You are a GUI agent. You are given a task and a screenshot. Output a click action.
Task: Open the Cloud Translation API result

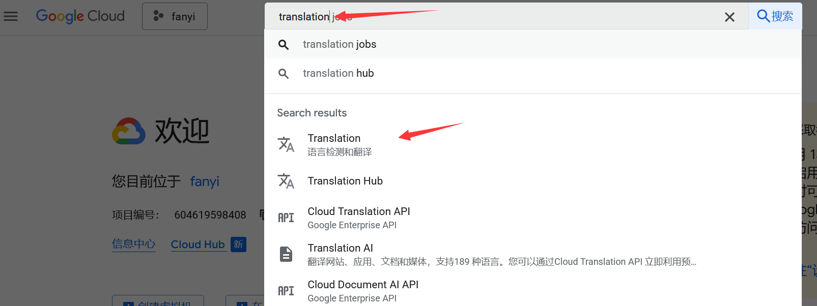pyautogui.click(x=533, y=218)
